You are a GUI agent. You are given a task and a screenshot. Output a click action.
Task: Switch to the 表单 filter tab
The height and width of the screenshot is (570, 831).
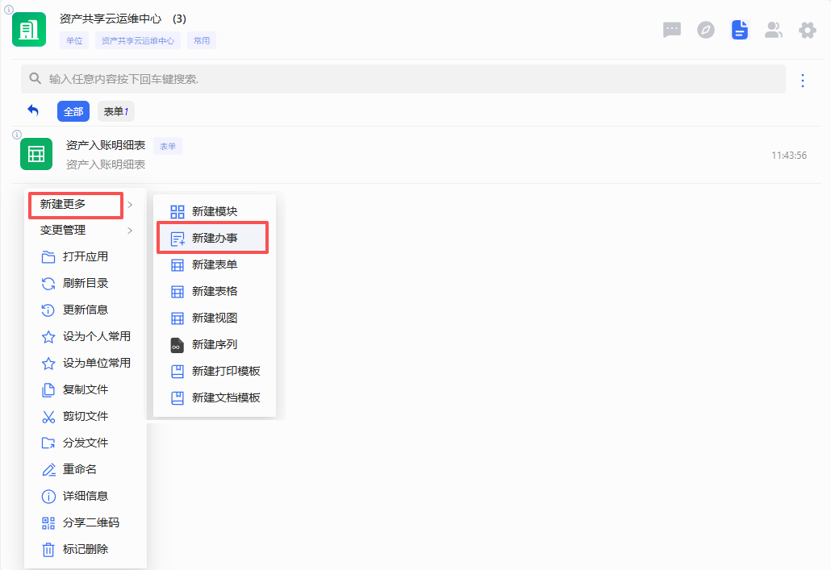point(116,111)
